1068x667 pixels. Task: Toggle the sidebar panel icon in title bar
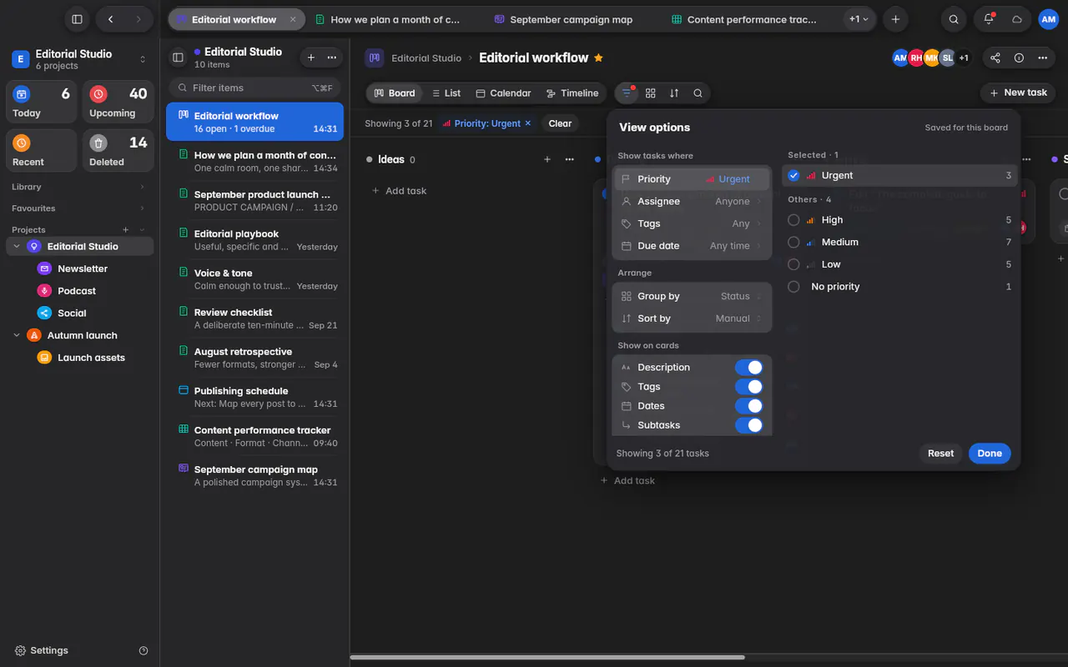pyautogui.click(x=77, y=19)
